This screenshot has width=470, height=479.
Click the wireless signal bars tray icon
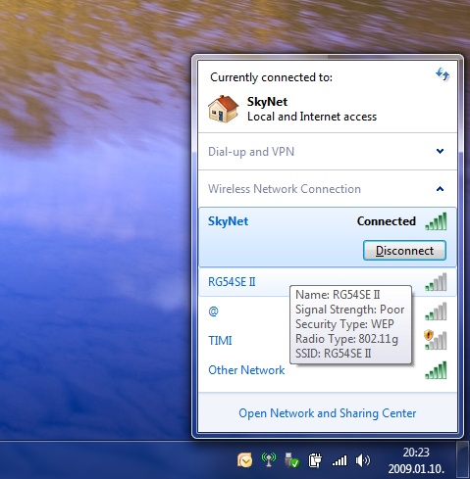click(339, 460)
